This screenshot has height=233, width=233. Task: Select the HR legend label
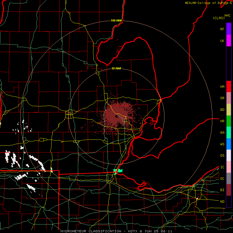tap(222, 121)
